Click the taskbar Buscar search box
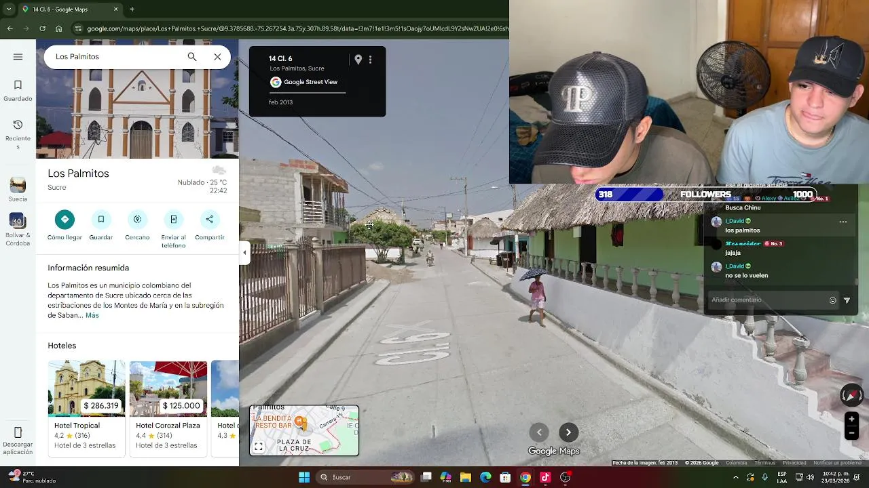Image resolution: width=869 pixels, height=488 pixels. coord(367,477)
